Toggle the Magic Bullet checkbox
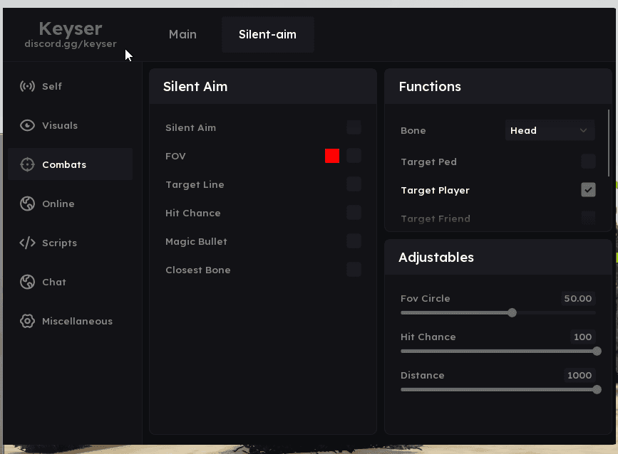 point(354,241)
